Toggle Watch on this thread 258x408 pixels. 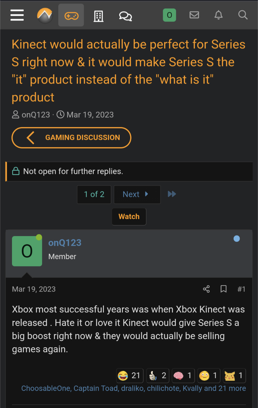click(129, 217)
